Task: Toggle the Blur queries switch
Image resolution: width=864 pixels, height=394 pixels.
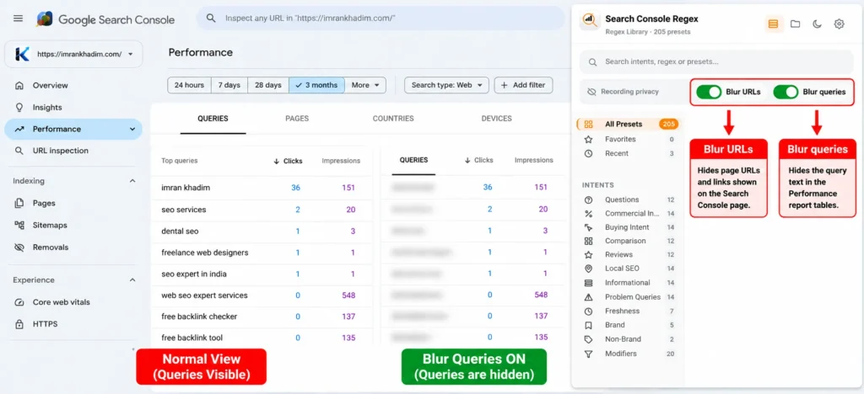Action: point(786,92)
